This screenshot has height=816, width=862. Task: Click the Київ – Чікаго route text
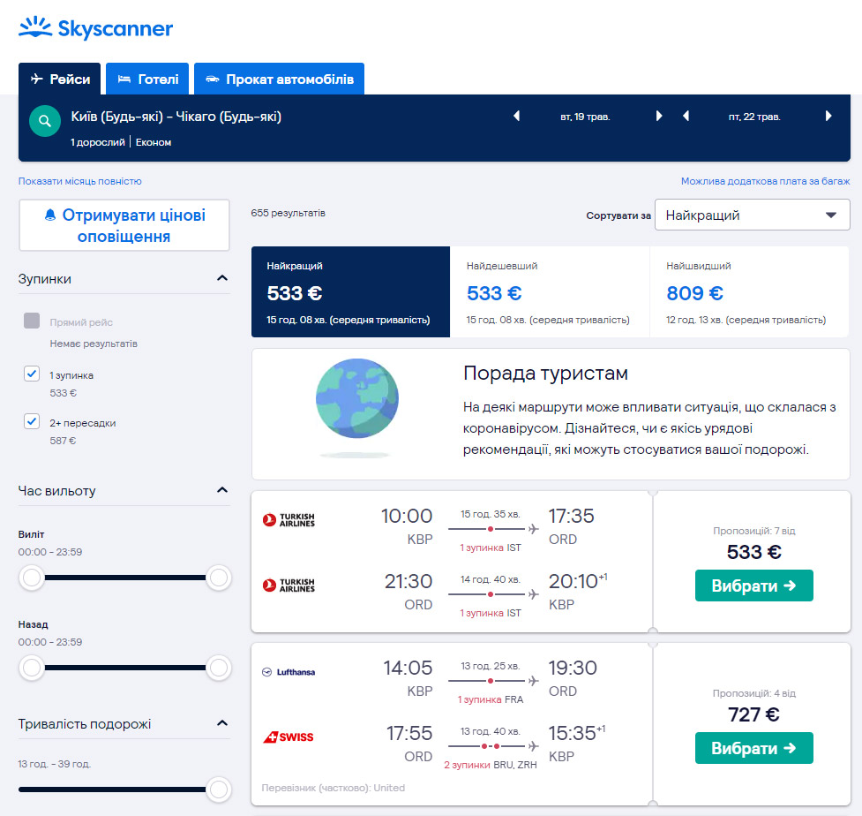[176, 117]
